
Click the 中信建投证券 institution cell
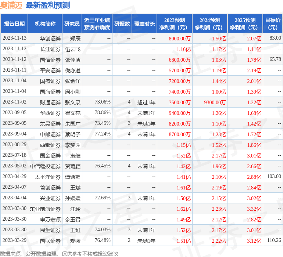pyautogui.click(x=45, y=166)
